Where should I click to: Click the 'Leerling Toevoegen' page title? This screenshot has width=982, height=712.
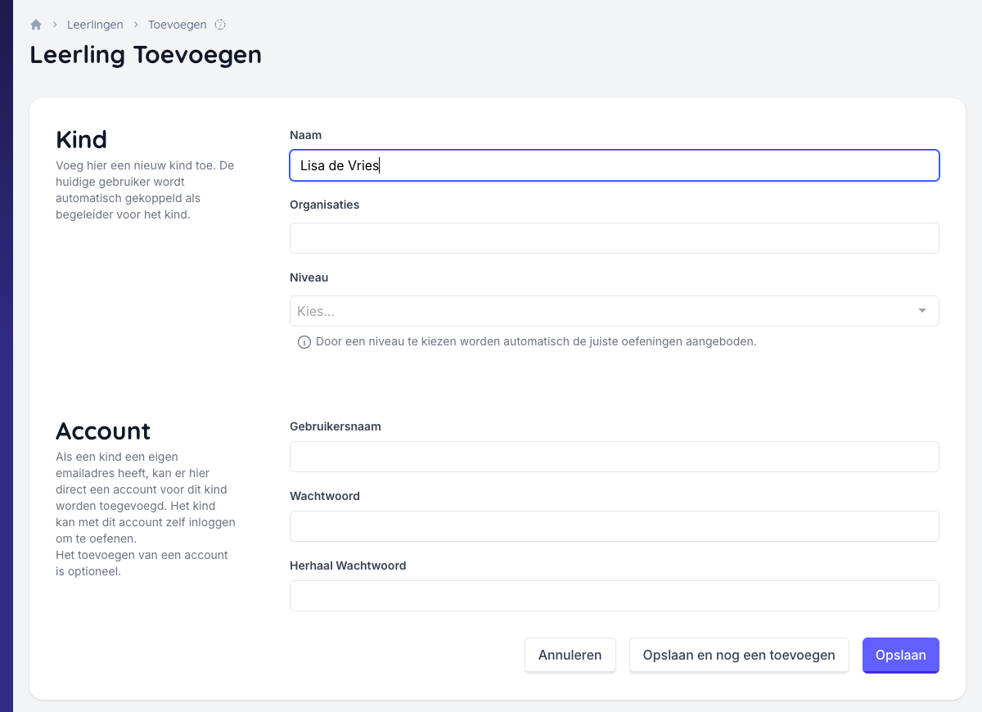click(146, 55)
